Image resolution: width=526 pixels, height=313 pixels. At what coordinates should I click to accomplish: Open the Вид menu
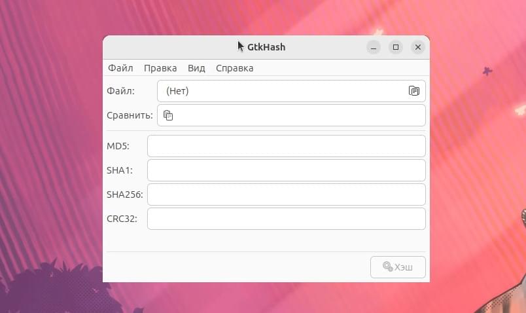196,68
